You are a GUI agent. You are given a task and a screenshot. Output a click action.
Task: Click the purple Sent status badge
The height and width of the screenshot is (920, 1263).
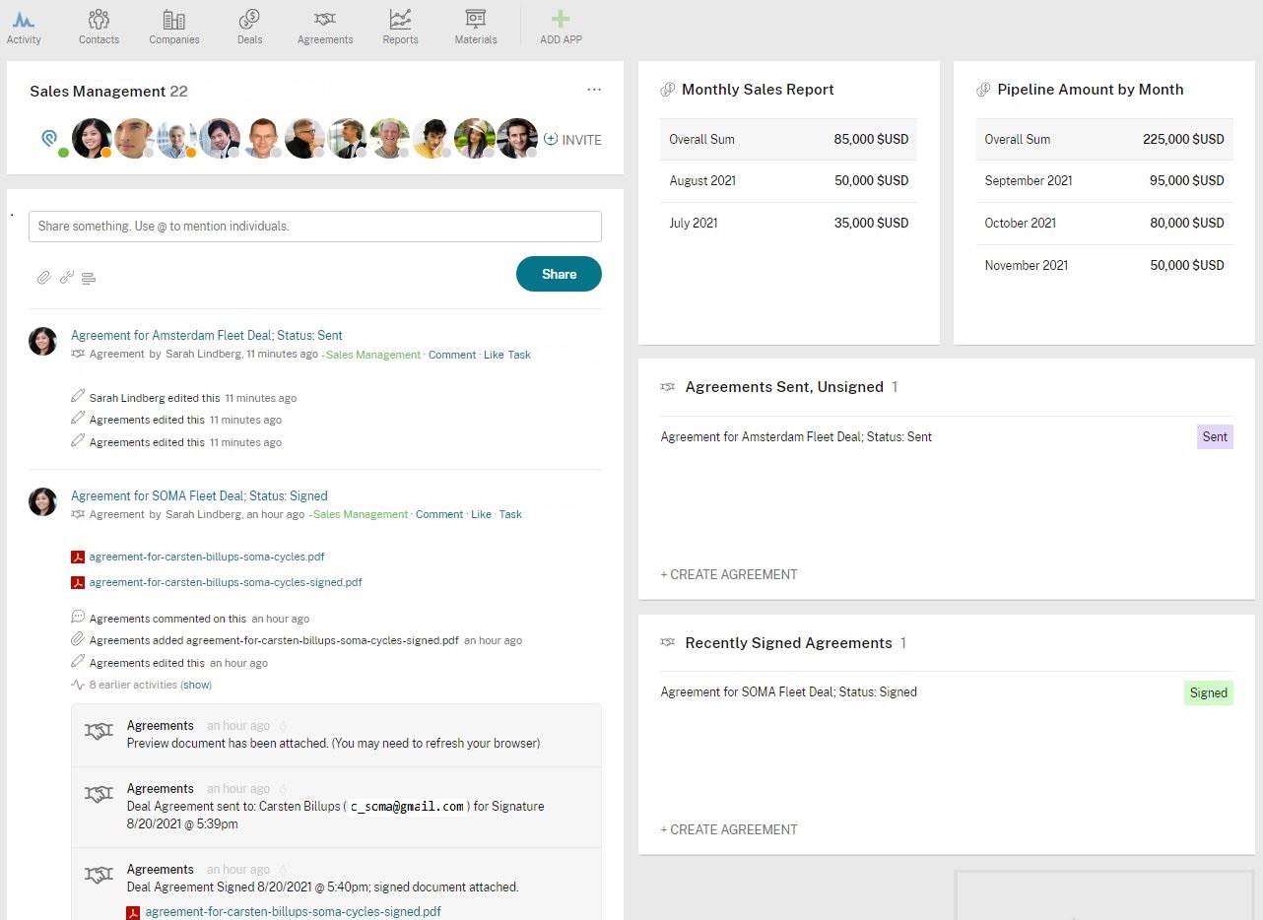coord(1215,436)
